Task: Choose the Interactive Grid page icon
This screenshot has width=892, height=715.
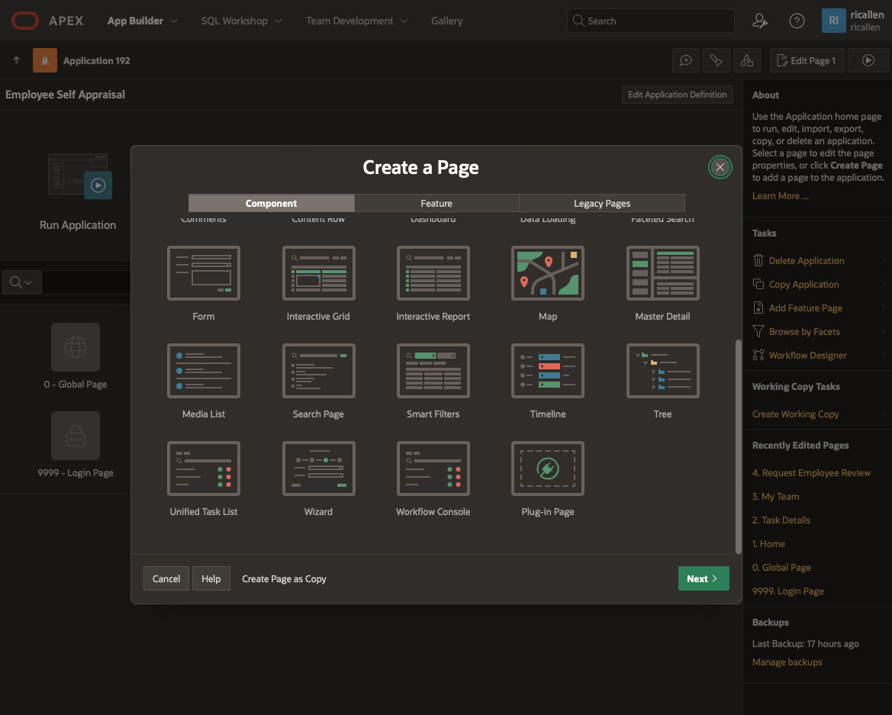Action: click(x=319, y=273)
